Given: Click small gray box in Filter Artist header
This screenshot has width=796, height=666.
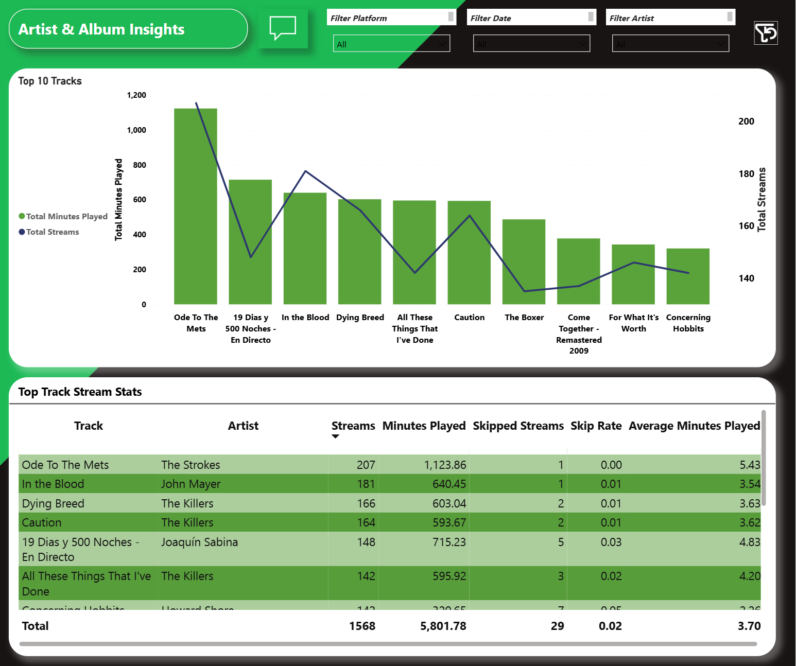Looking at the screenshot, I should (730, 16).
